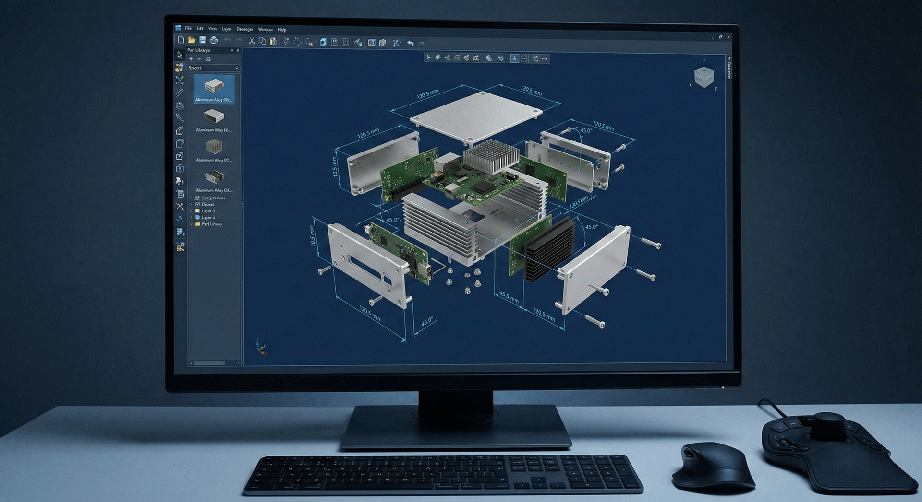The image size is (922, 502).
Task: Uncheck the Drexel checkbox
Action: (197, 204)
